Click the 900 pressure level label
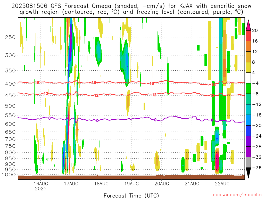 (x=10, y=164)
